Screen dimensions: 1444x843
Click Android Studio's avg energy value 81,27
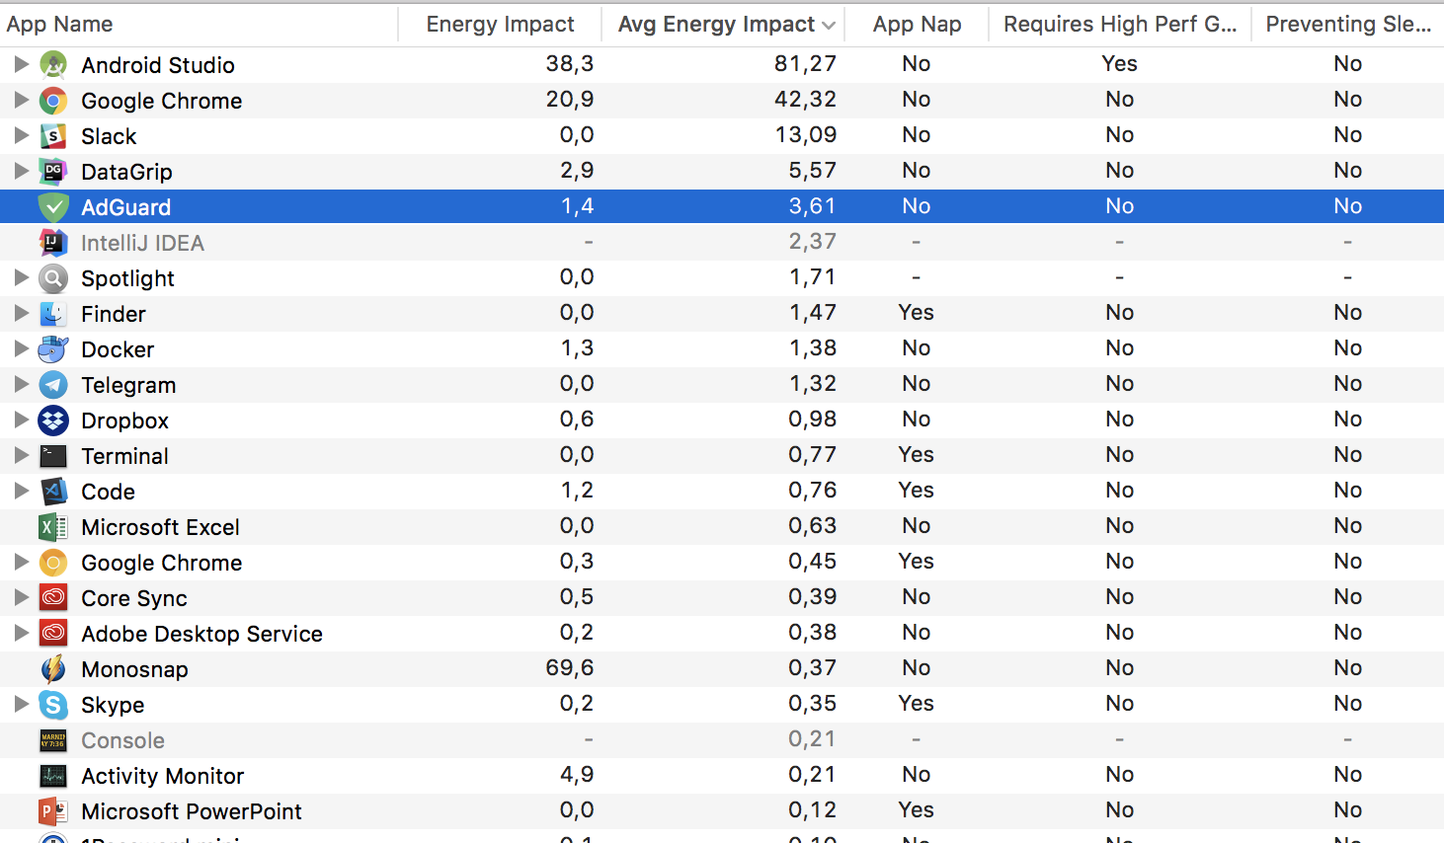[805, 64]
